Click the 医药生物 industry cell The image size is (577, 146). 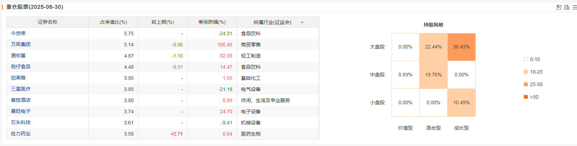[251, 134]
